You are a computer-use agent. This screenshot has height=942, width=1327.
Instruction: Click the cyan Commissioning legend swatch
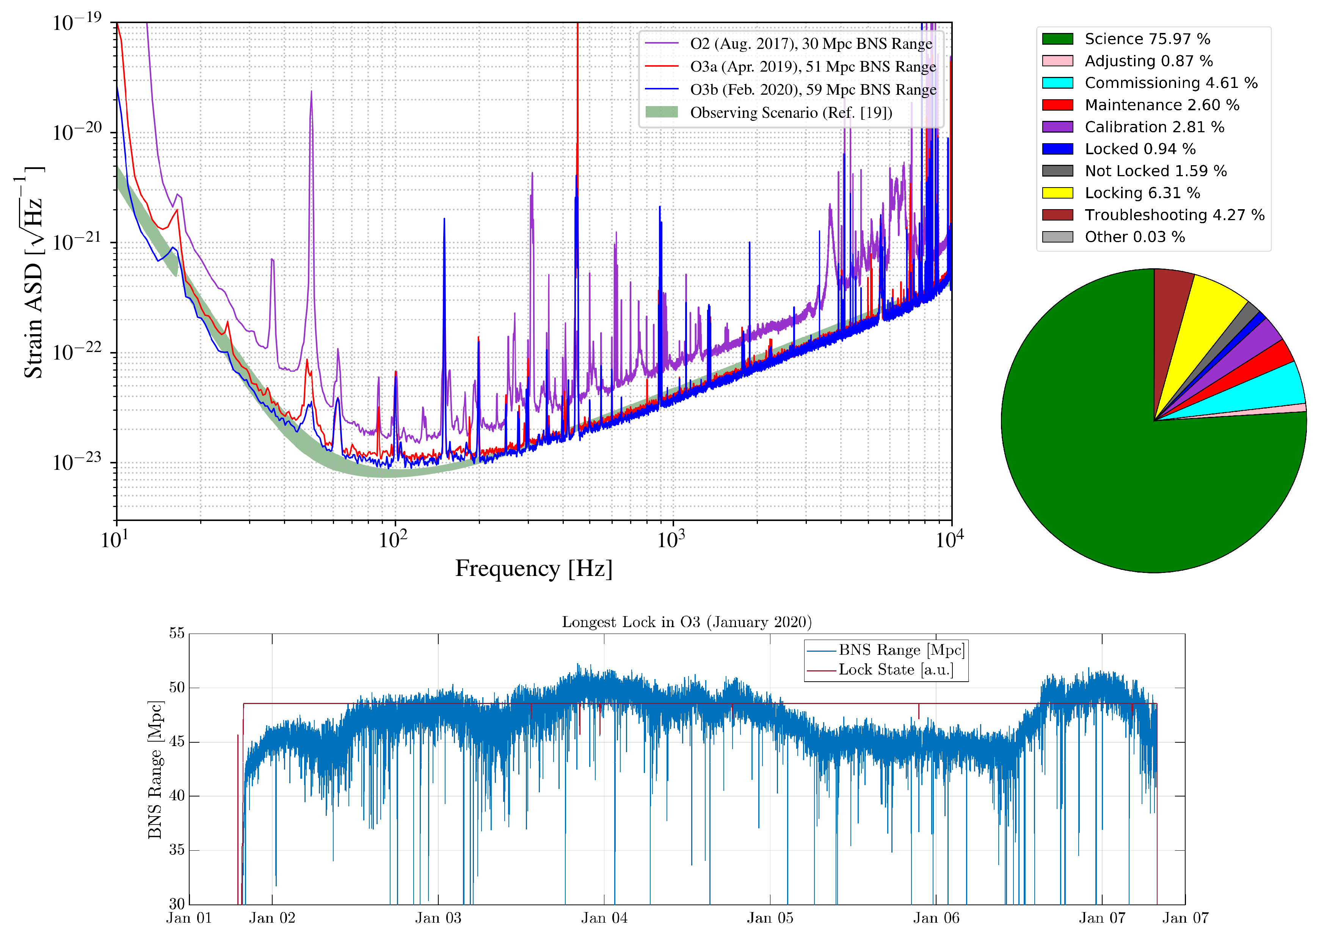1057,83
